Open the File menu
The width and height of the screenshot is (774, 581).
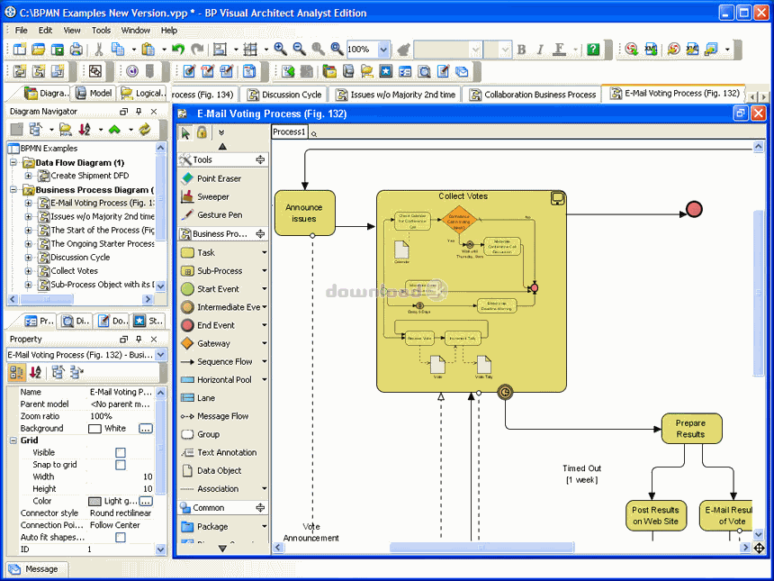point(22,30)
